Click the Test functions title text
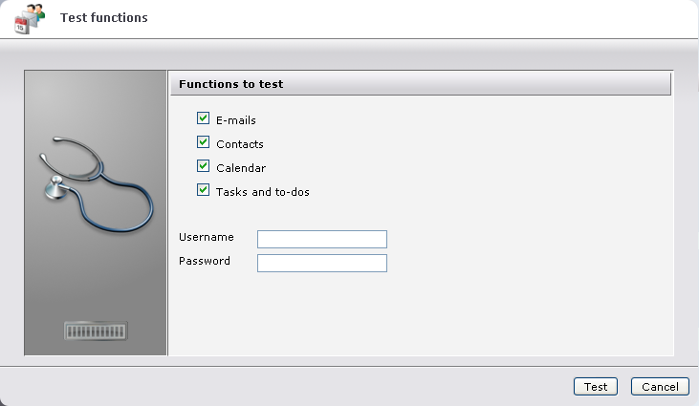 coord(103,17)
